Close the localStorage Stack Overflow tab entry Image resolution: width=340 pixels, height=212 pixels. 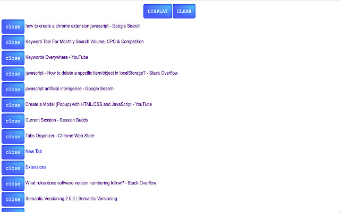(13, 74)
